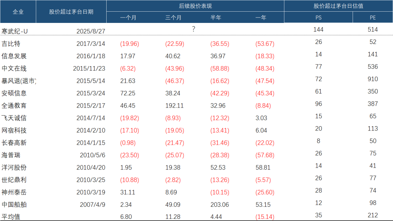393x221 pixels.
Task: Select the 神州泰岳 company name
Action: point(14,192)
